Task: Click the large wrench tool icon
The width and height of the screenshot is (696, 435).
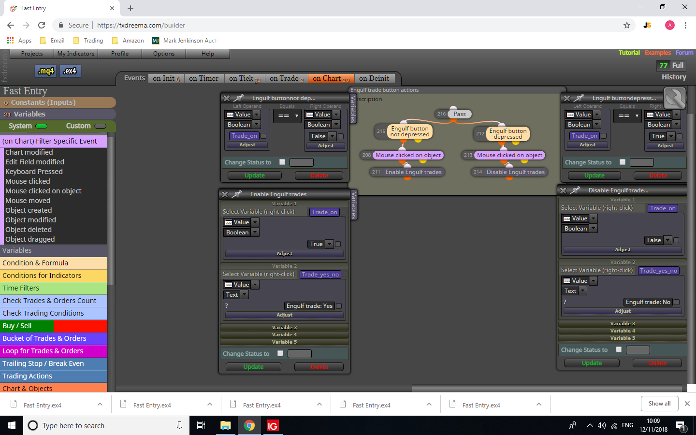Action: click(675, 98)
